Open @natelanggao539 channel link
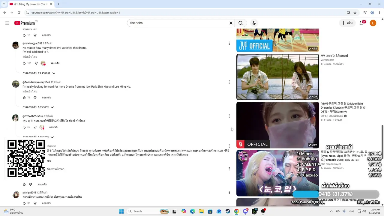 point(32,43)
